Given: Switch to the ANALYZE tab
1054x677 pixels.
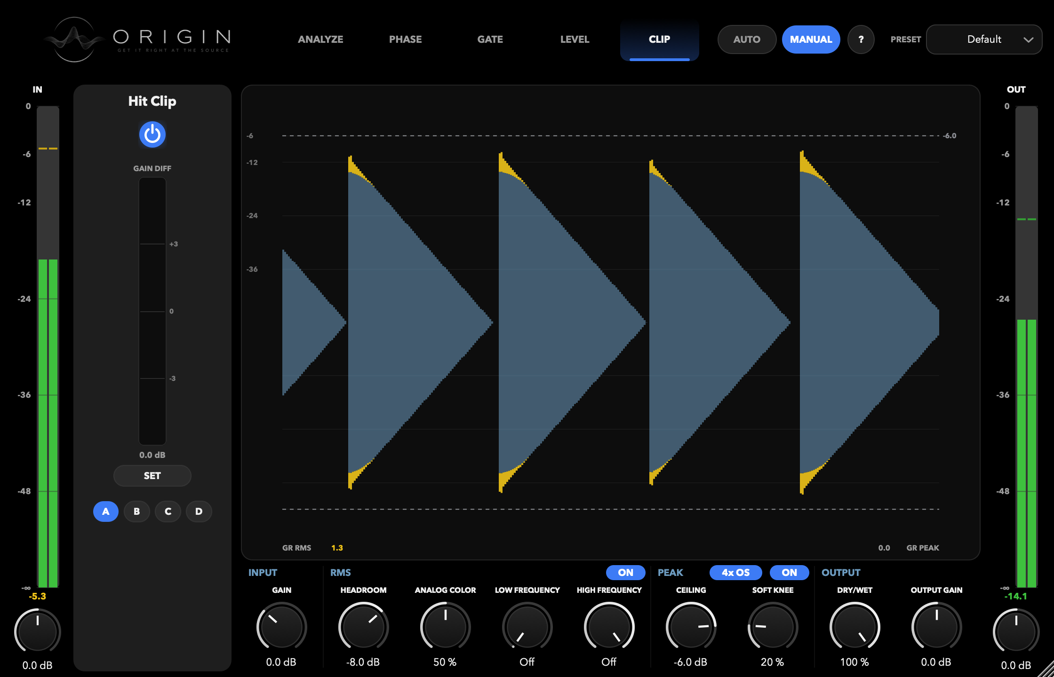Looking at the screenshot, I should tap(320, 39).
